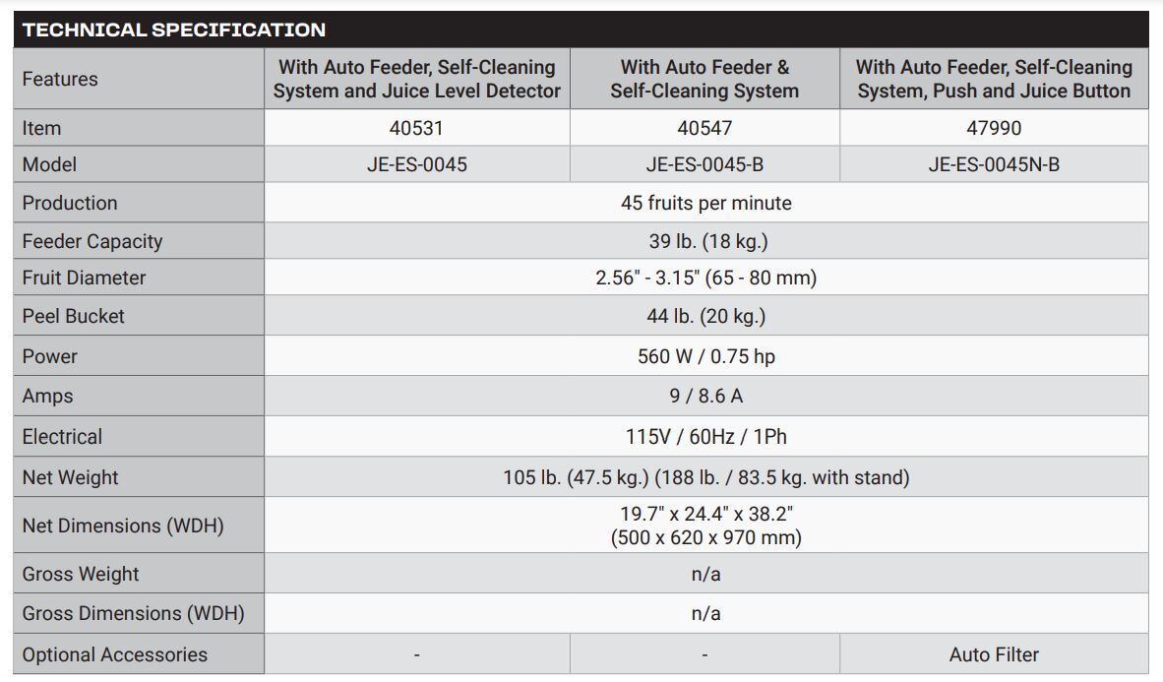Image resolution: width=1163 pixels, height=682 pixels.
Task: Click the TECHNICAL SPECIFICATION header
Action: 174,30
